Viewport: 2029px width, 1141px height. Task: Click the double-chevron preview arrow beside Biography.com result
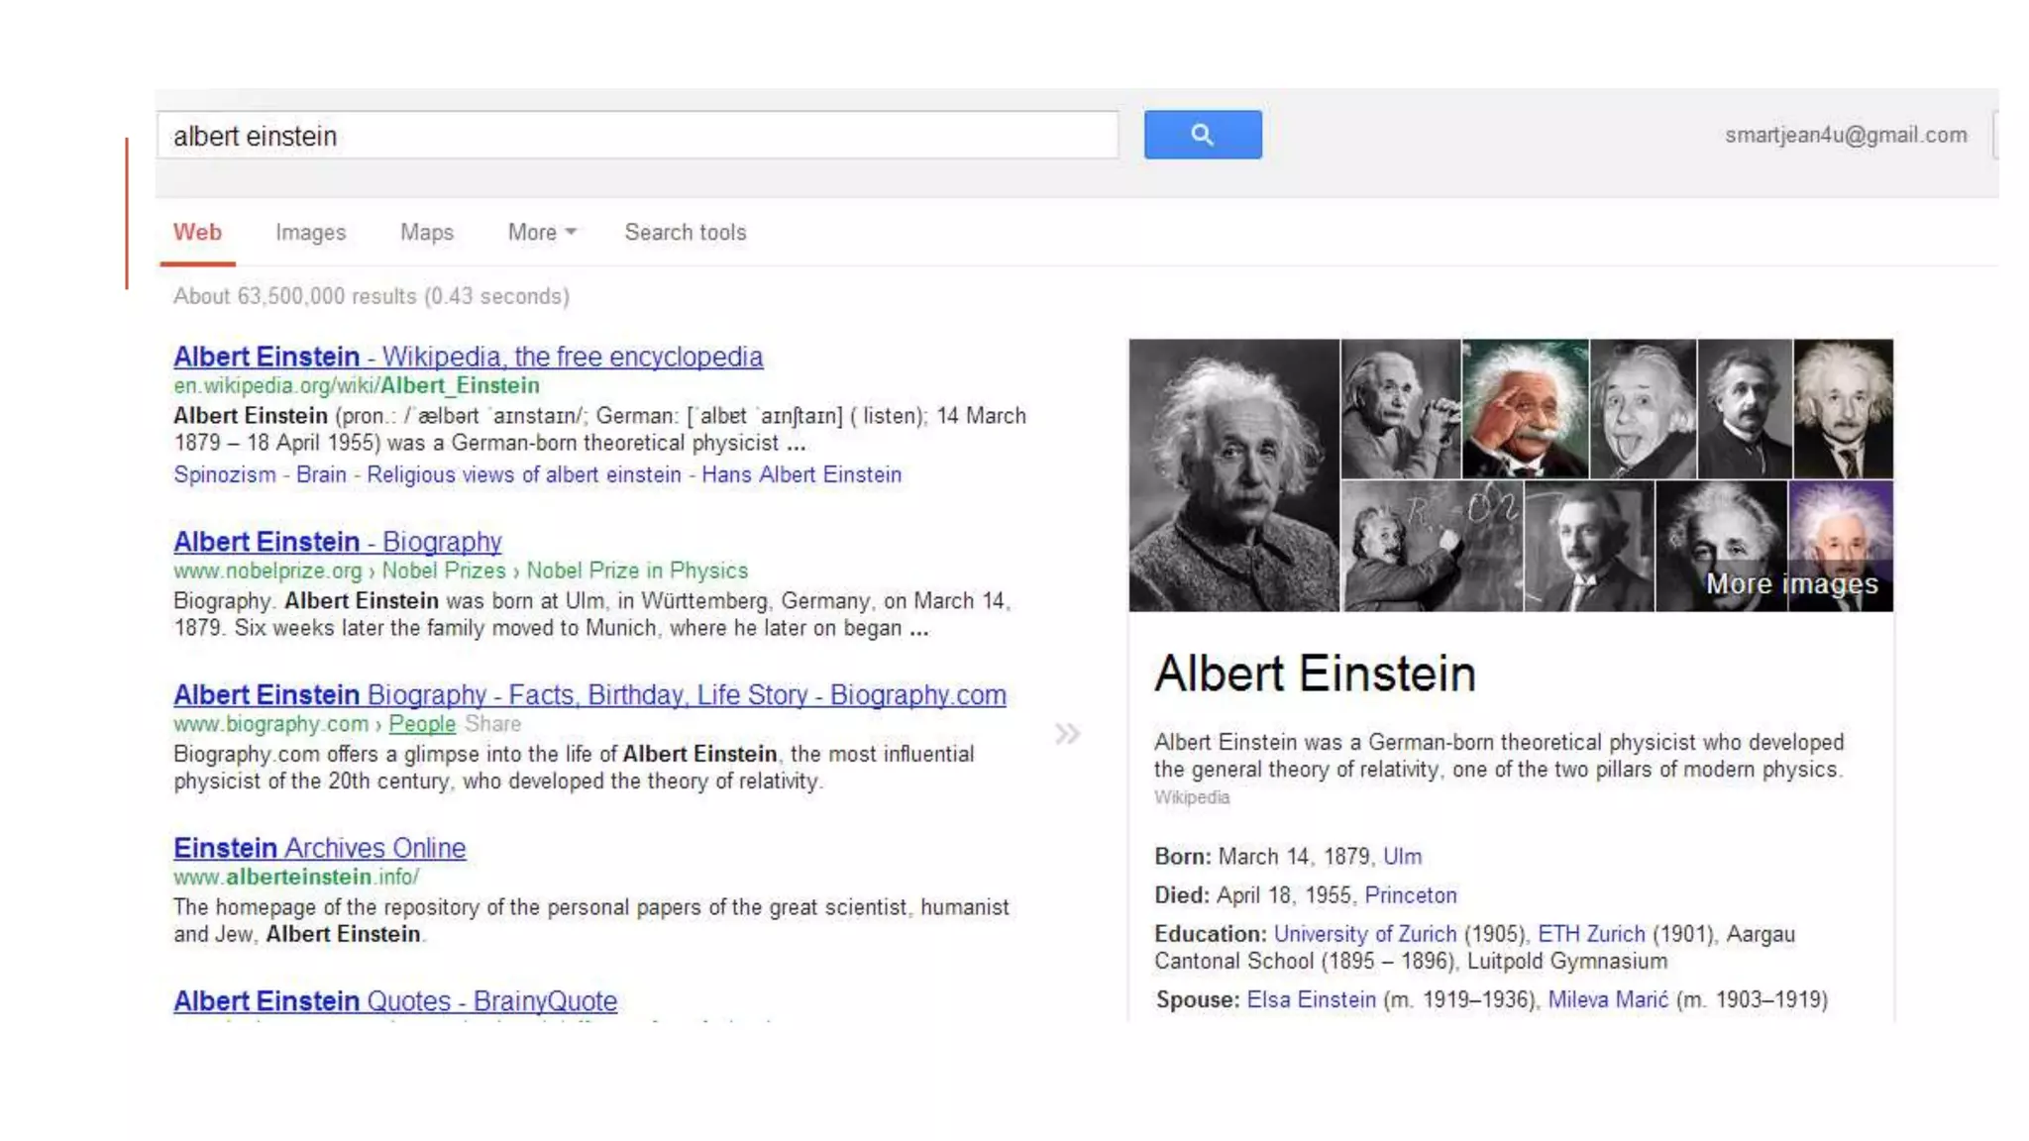click(x=1067, y=734)
